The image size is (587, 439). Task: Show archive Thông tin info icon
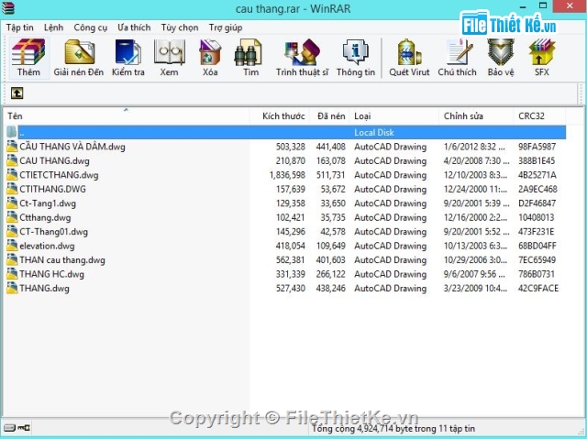[x=356, y=52]
